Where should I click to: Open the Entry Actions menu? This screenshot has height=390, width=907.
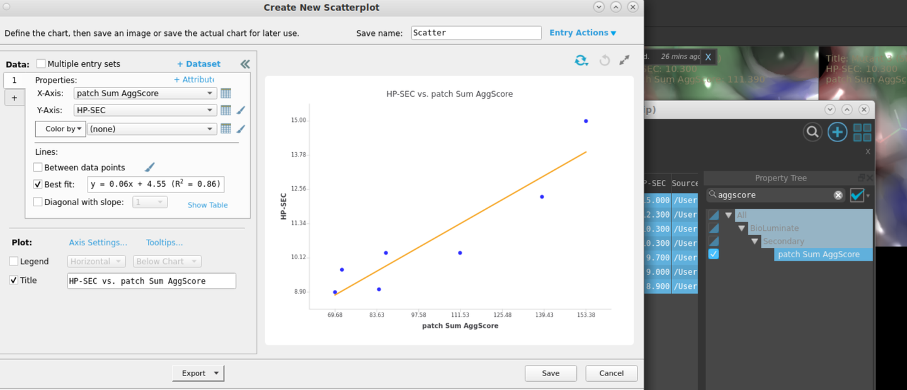(583, 33)
